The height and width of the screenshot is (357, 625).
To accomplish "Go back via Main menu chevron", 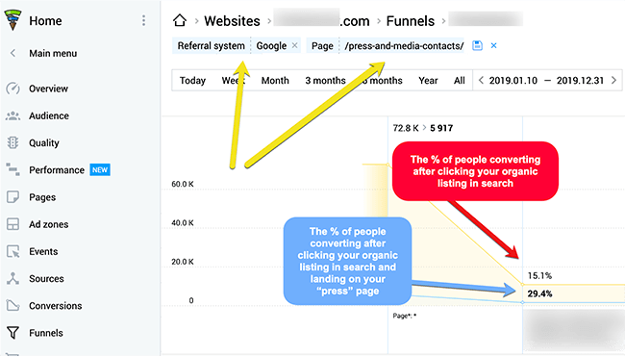I will (12, 53).
